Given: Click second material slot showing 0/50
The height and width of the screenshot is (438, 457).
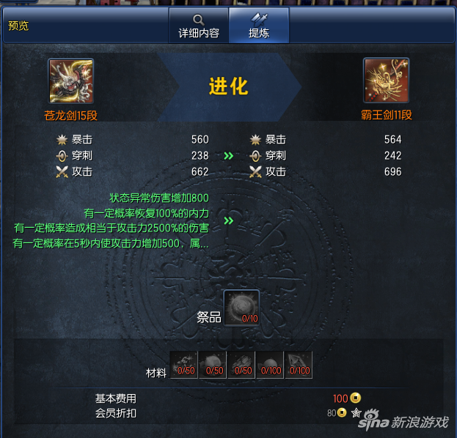Looking at the screenshot, I should coord(213,365).
